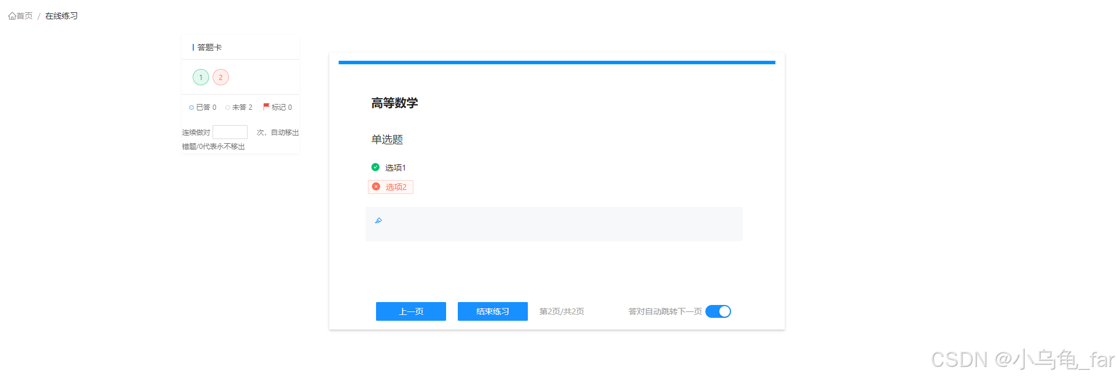Jump to question 2 in answer card

point(221,77)
